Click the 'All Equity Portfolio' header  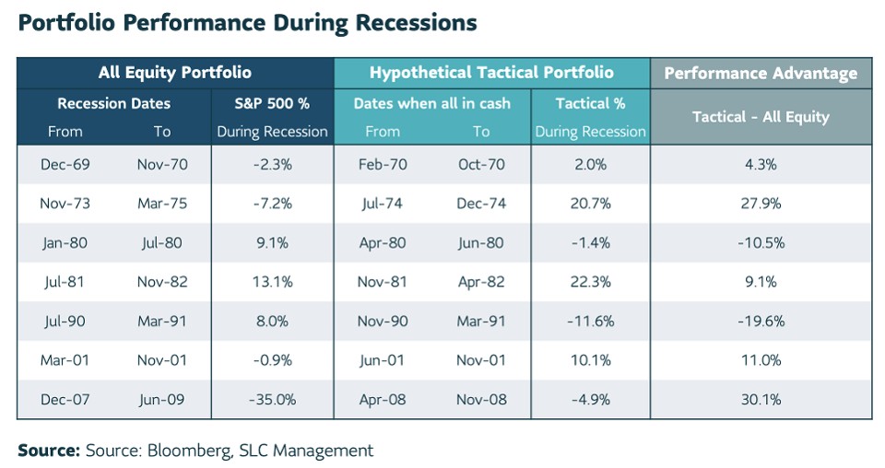[175, 73]
